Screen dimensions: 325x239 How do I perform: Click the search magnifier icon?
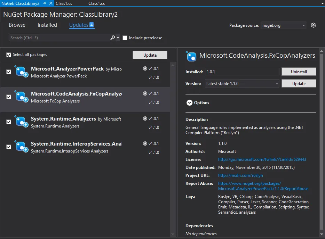112,38
